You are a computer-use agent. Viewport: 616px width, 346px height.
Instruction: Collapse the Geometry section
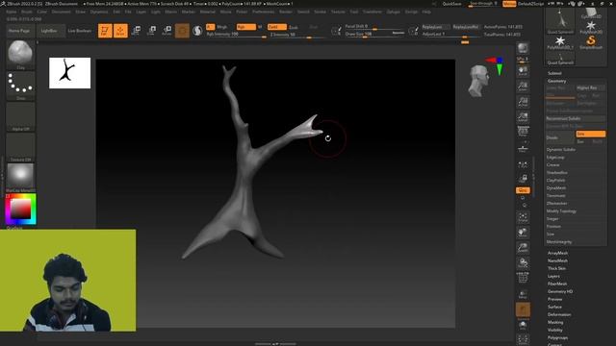point(556,81)
